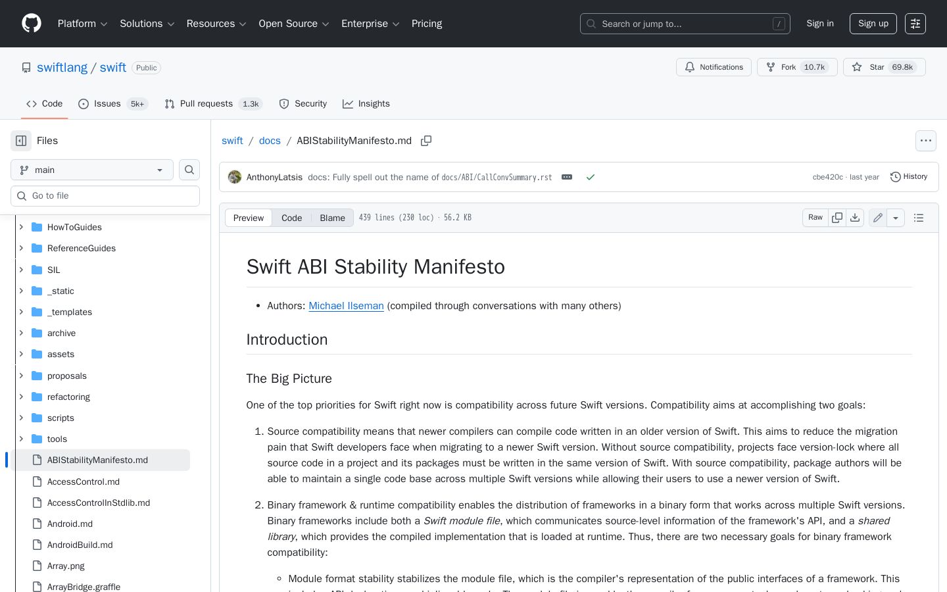Click the Raw button

(x=815, y=218)
